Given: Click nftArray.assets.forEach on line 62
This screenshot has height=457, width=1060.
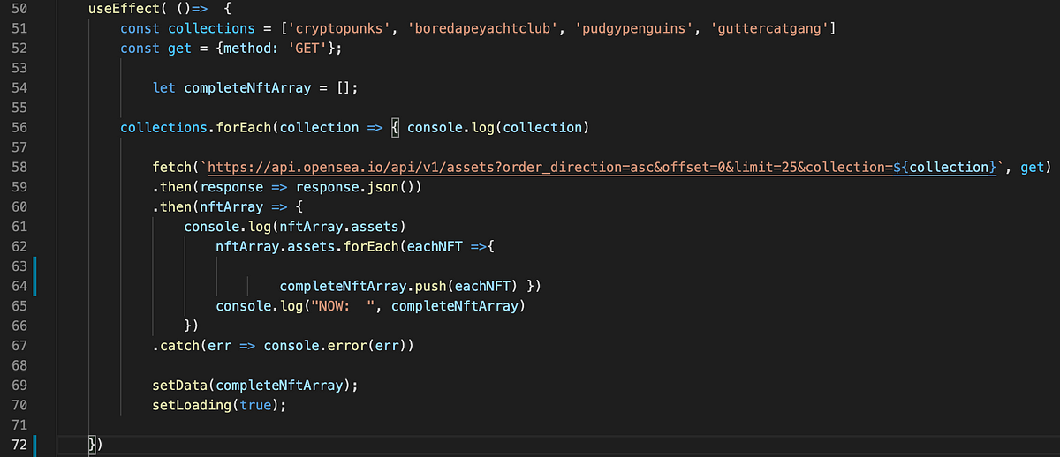Looking at the screenshot, I should pyautogui.click(x=306, y=246).
